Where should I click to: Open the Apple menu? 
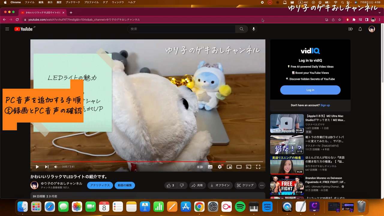click(x=5, y=2)
